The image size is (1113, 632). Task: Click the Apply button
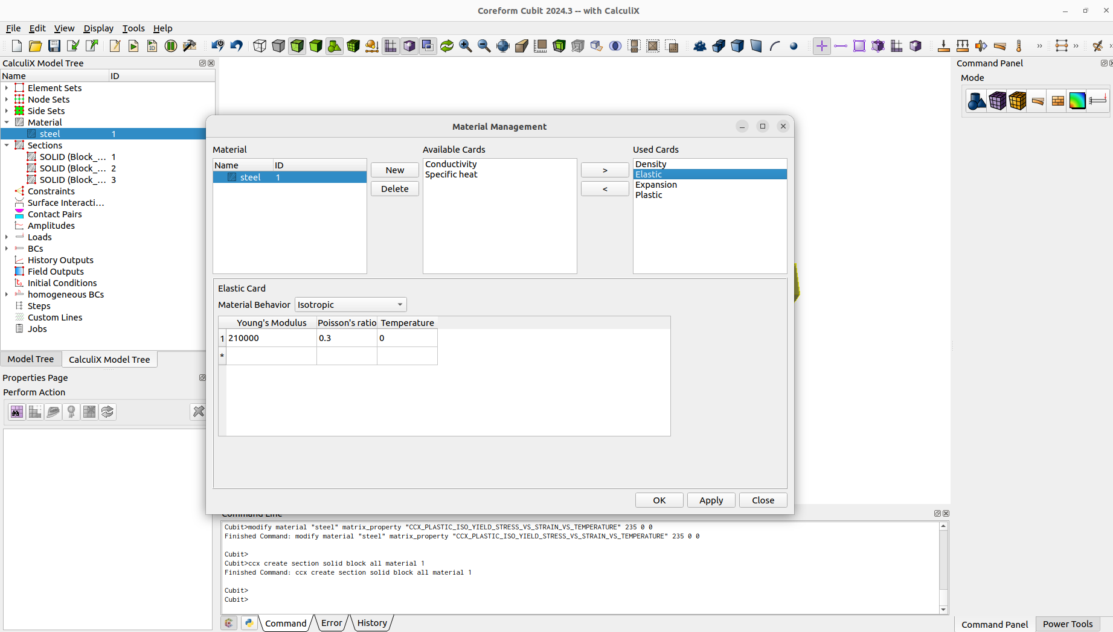pos(711,500)
